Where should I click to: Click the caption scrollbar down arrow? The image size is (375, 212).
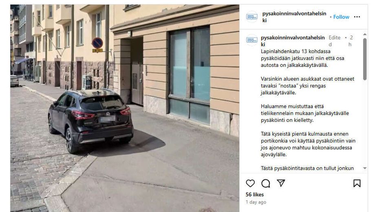point(365,168)
